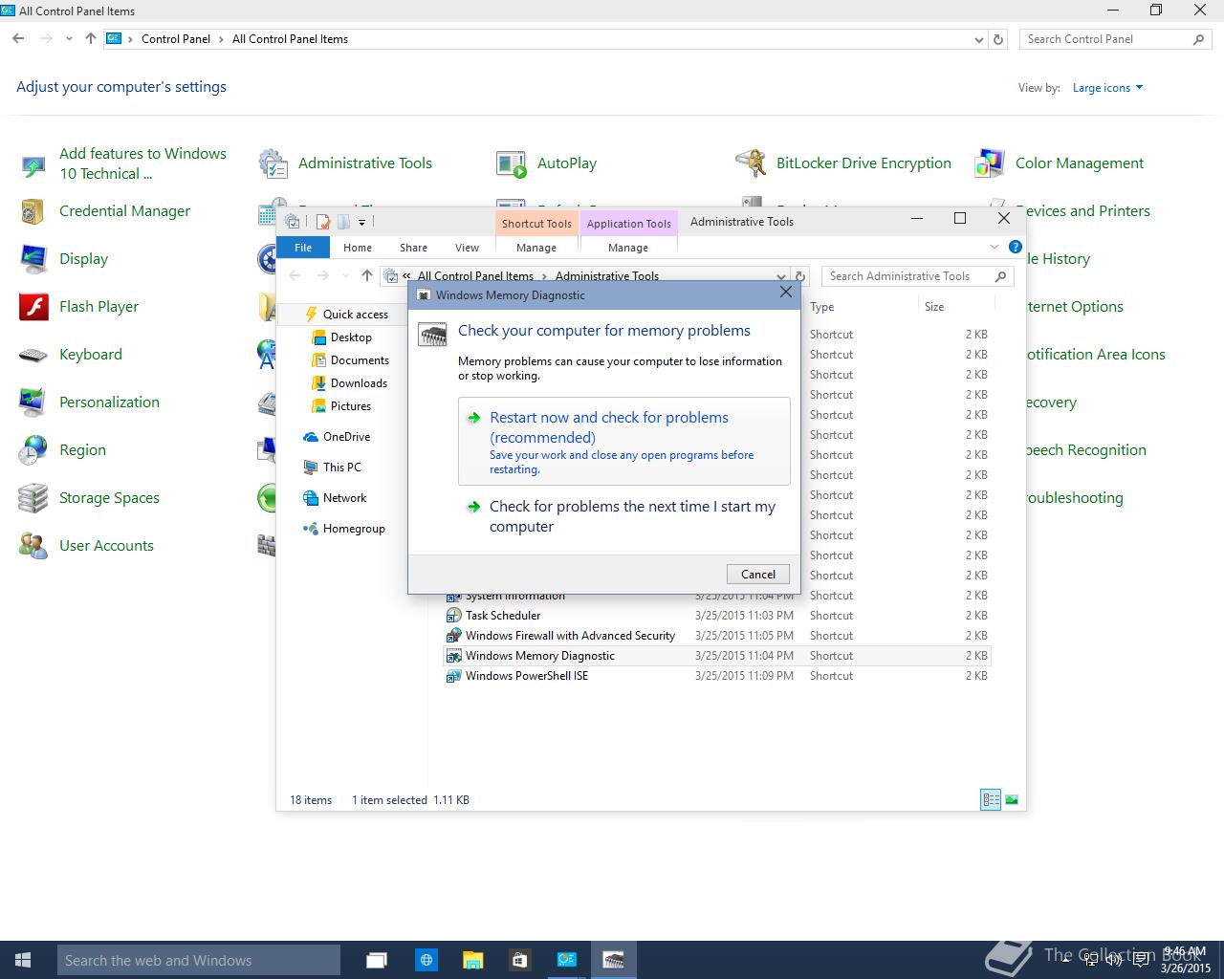Open Add features to Windows 10 Technical icon
The image size is (1224, 979).
coord(33,164)
